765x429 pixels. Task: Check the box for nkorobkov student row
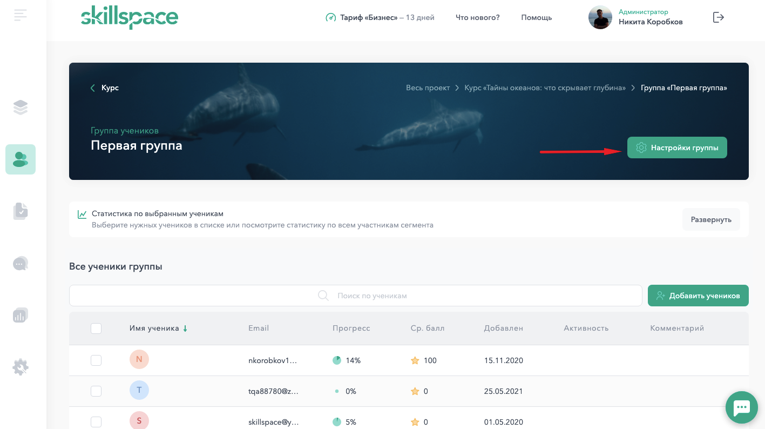tap(96, 360)
